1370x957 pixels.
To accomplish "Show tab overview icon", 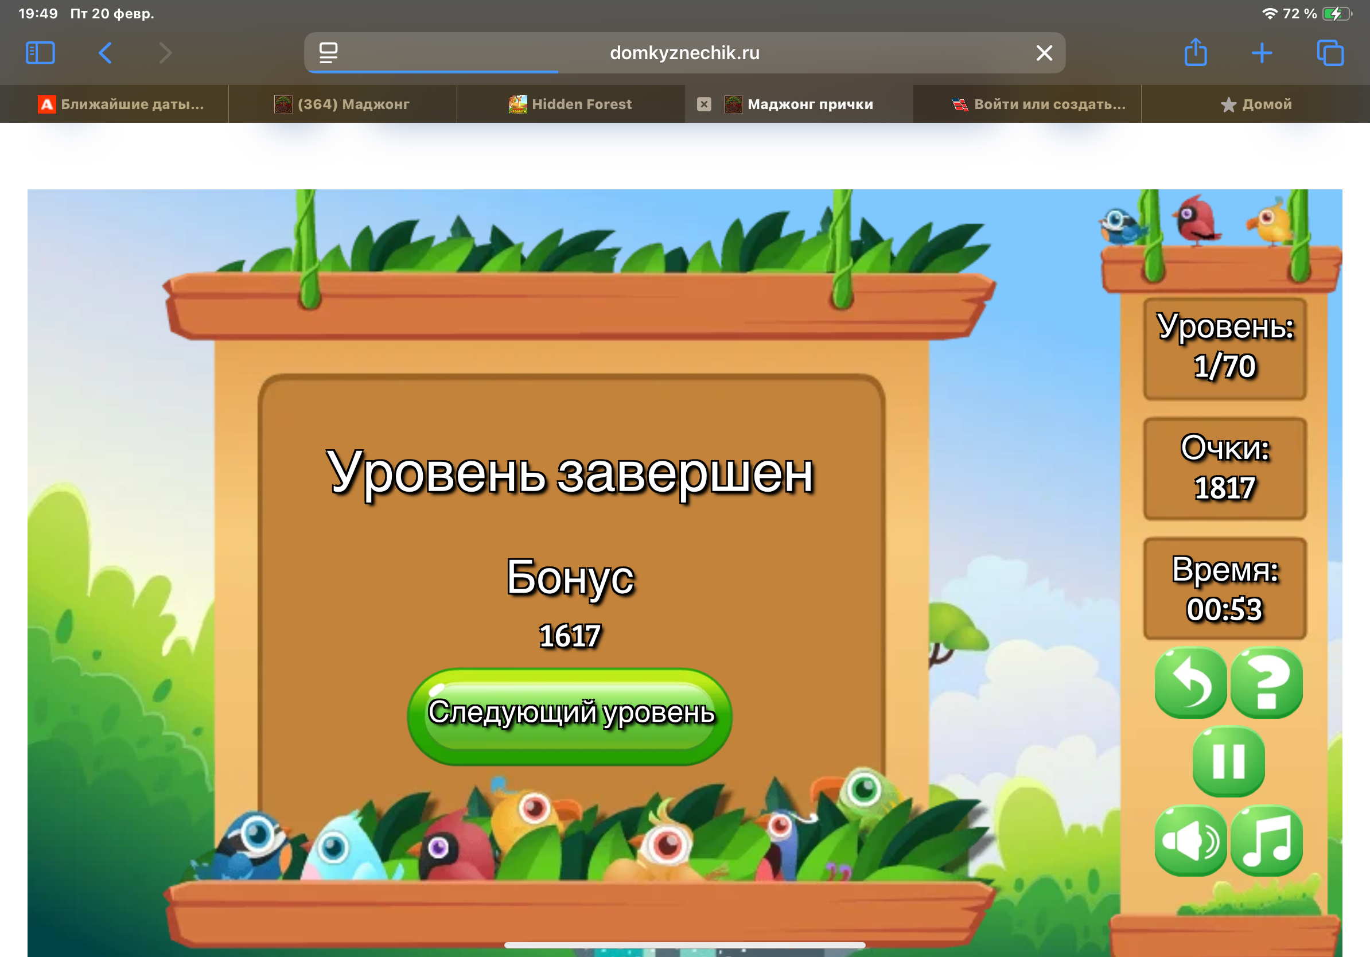I will point(1329,53).
